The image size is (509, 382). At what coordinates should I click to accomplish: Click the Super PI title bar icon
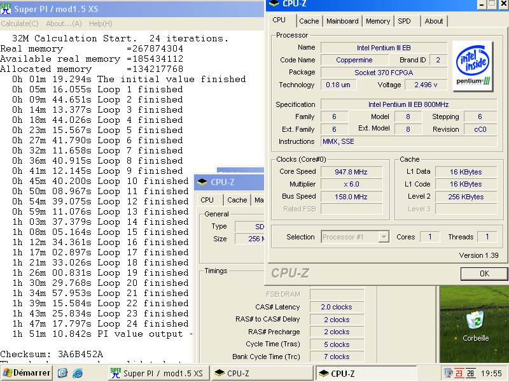pyautogui.click(x=6, y=9)
